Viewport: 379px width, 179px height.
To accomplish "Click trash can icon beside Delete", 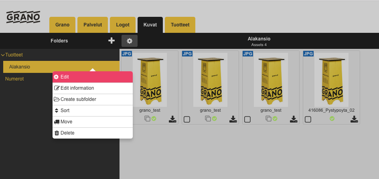I will point(57,133).
